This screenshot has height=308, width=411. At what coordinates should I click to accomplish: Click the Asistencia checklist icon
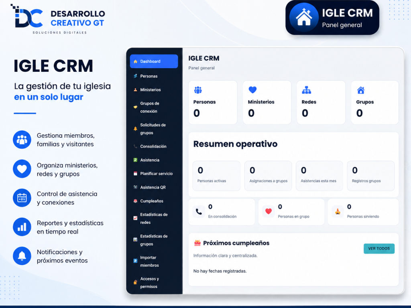pos(135,160)
